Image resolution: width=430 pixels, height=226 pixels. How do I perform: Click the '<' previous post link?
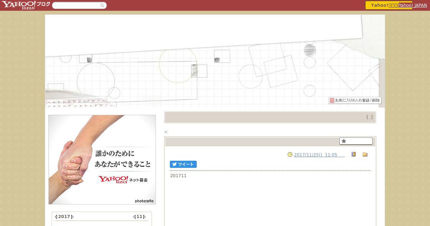pos(166,132)
